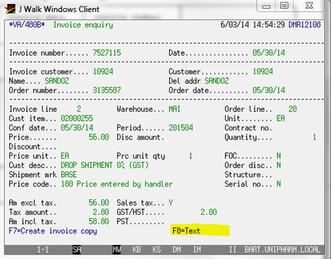
Task: Click cursor position 1-1 in status bar
Action: [x=43, y=250]
